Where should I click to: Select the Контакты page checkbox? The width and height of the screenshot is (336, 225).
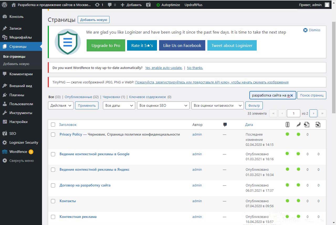(53, 201)
